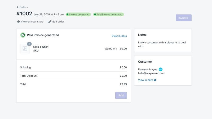
Task: Click the email hello@mayneweb.com
Action: point(152,73)
